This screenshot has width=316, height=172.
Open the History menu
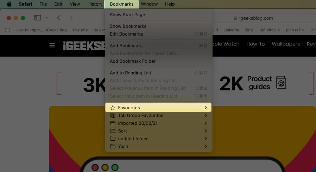(x=95, y=4)
